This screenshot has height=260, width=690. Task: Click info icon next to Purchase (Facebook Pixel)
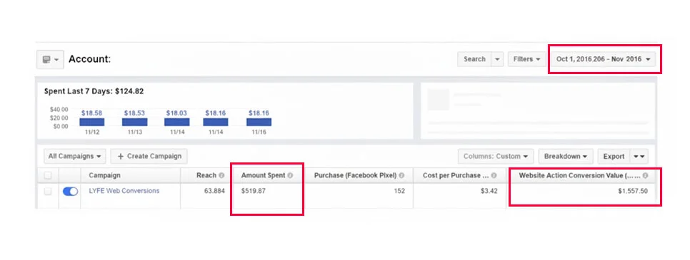(x=401, y=175)
